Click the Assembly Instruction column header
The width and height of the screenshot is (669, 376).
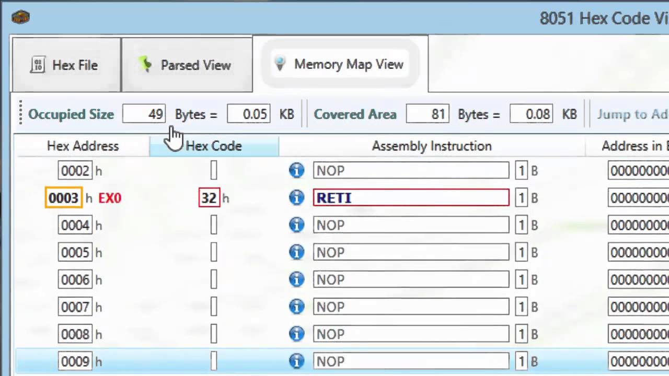tap(431, 146)
